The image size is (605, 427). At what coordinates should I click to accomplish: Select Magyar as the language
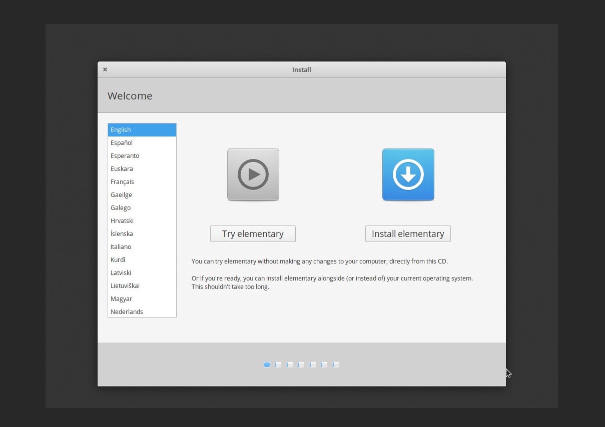point(142,299)
